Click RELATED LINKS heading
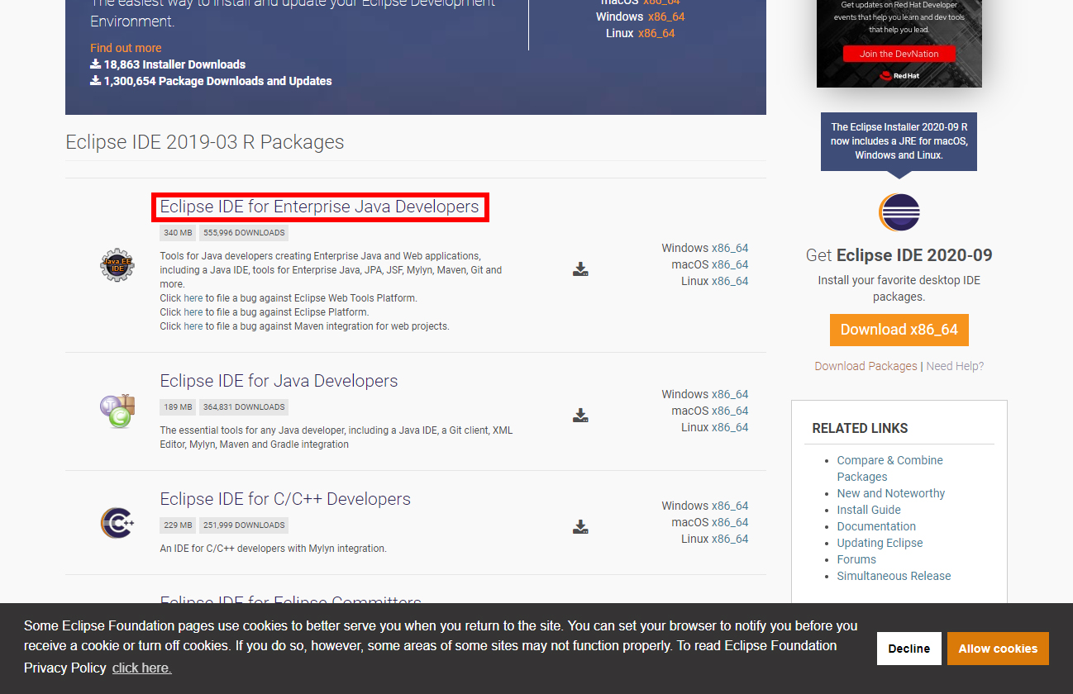Image resolution: width=1073 pixels, height=694 pixels. [860, 428]
